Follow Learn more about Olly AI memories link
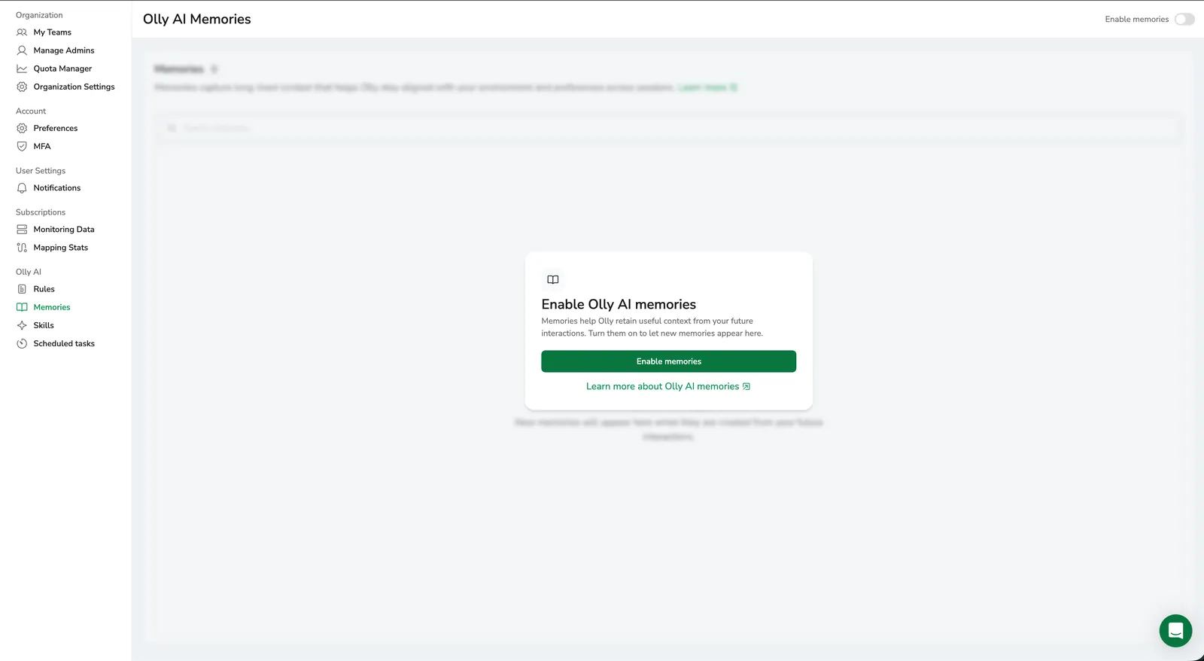This screenshot has height=661, width=1204. 668,386
